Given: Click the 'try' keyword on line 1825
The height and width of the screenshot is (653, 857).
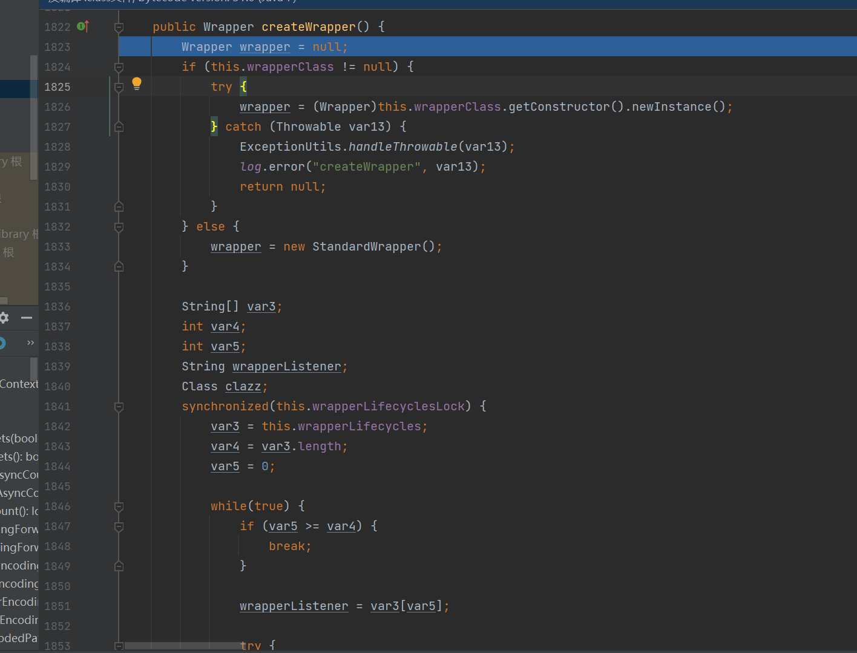Looking at the screenshot, I should click(x=222, y=87).
